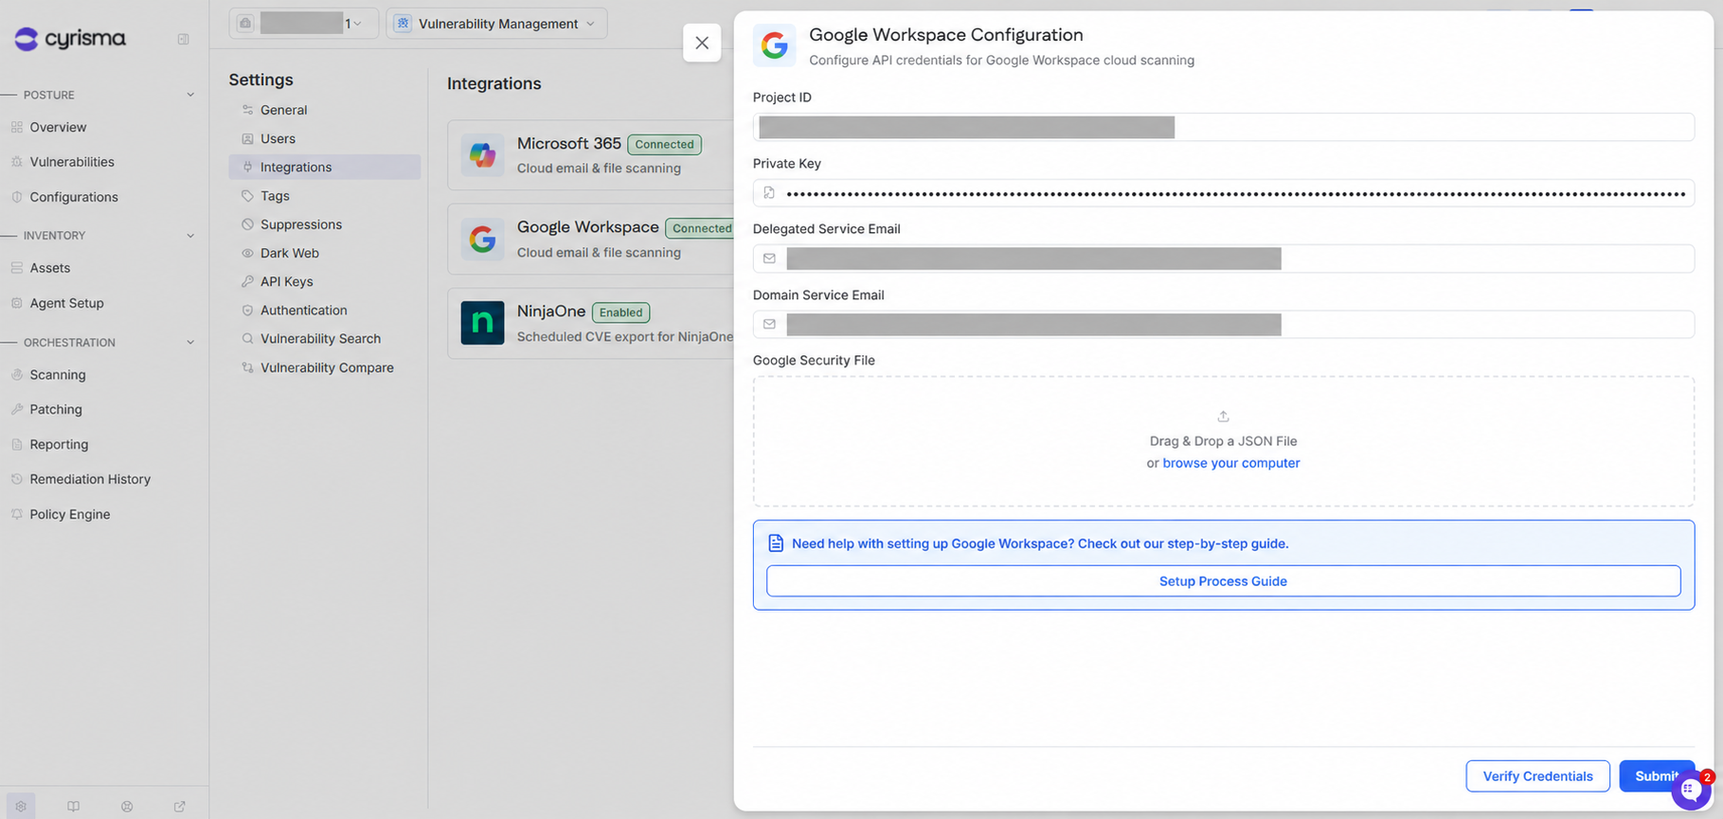This screenshot has height=819, width=1723.
Task: Click into the Private Key field
Action: (1223, 193)
